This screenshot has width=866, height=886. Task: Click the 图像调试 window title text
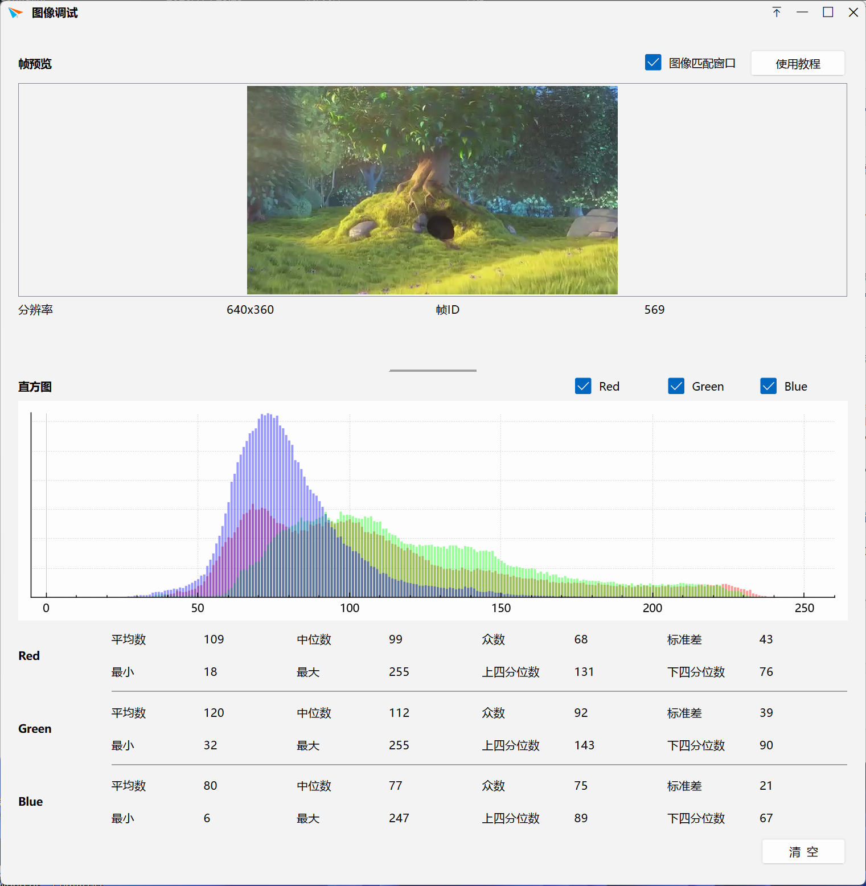[55, 13]
